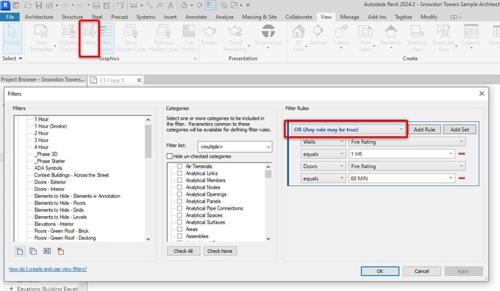Screen dimensions: 500x291
Task: Click the New filter icon
Action: [20, 251]
